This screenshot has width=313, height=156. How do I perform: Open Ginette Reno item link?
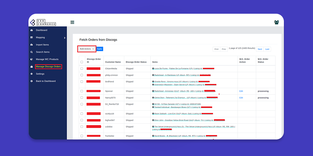point(181,81)
